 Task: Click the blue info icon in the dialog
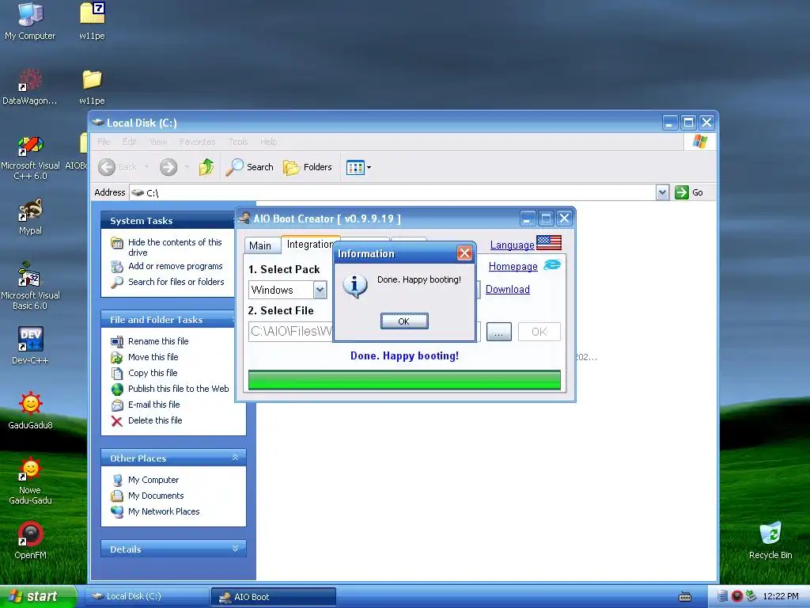pyautogui.click(x=355, y=285)
